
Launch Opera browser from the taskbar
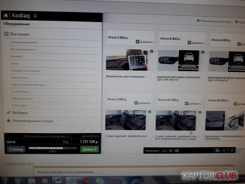tap(85, 180)
